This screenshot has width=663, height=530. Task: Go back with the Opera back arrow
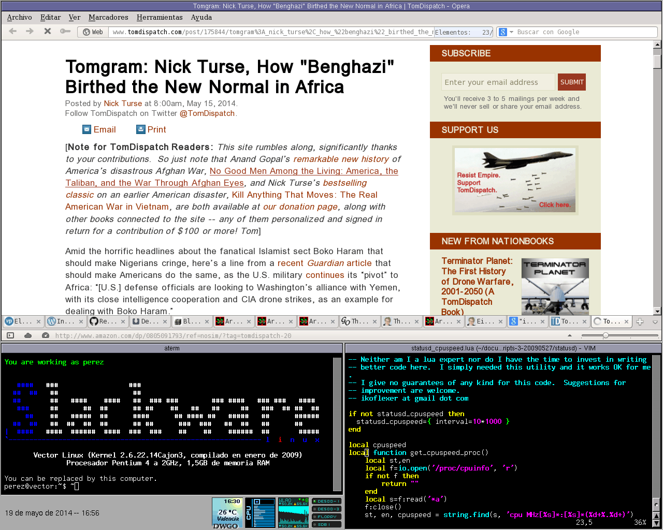point(13,32)
